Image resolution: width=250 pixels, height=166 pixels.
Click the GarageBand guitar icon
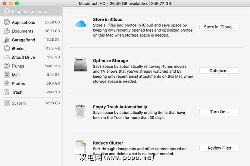click(7, 40)
